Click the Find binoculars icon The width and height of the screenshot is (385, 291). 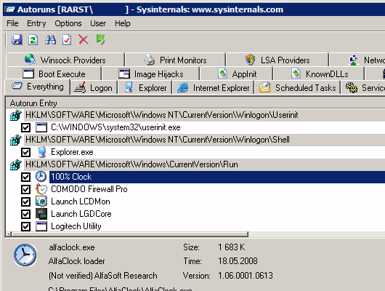coord(50,39)
